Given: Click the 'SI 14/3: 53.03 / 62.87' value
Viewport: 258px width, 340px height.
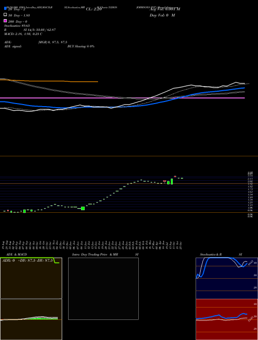Looking at the screenshot, I should [40, 30].
